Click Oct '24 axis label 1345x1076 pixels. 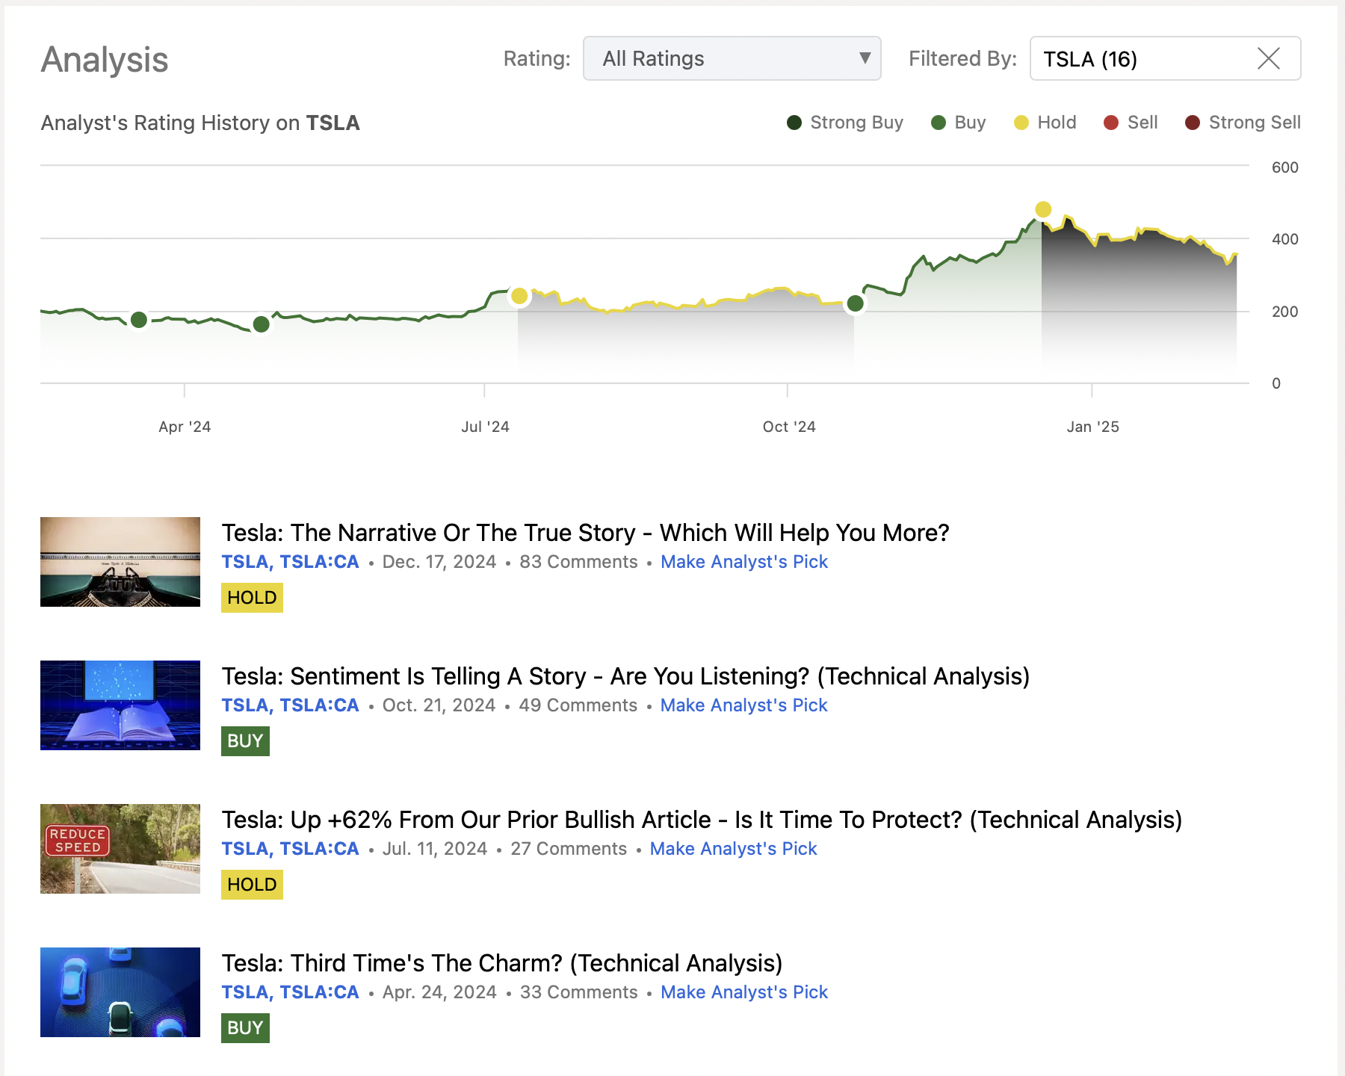[x=789, y=427]
